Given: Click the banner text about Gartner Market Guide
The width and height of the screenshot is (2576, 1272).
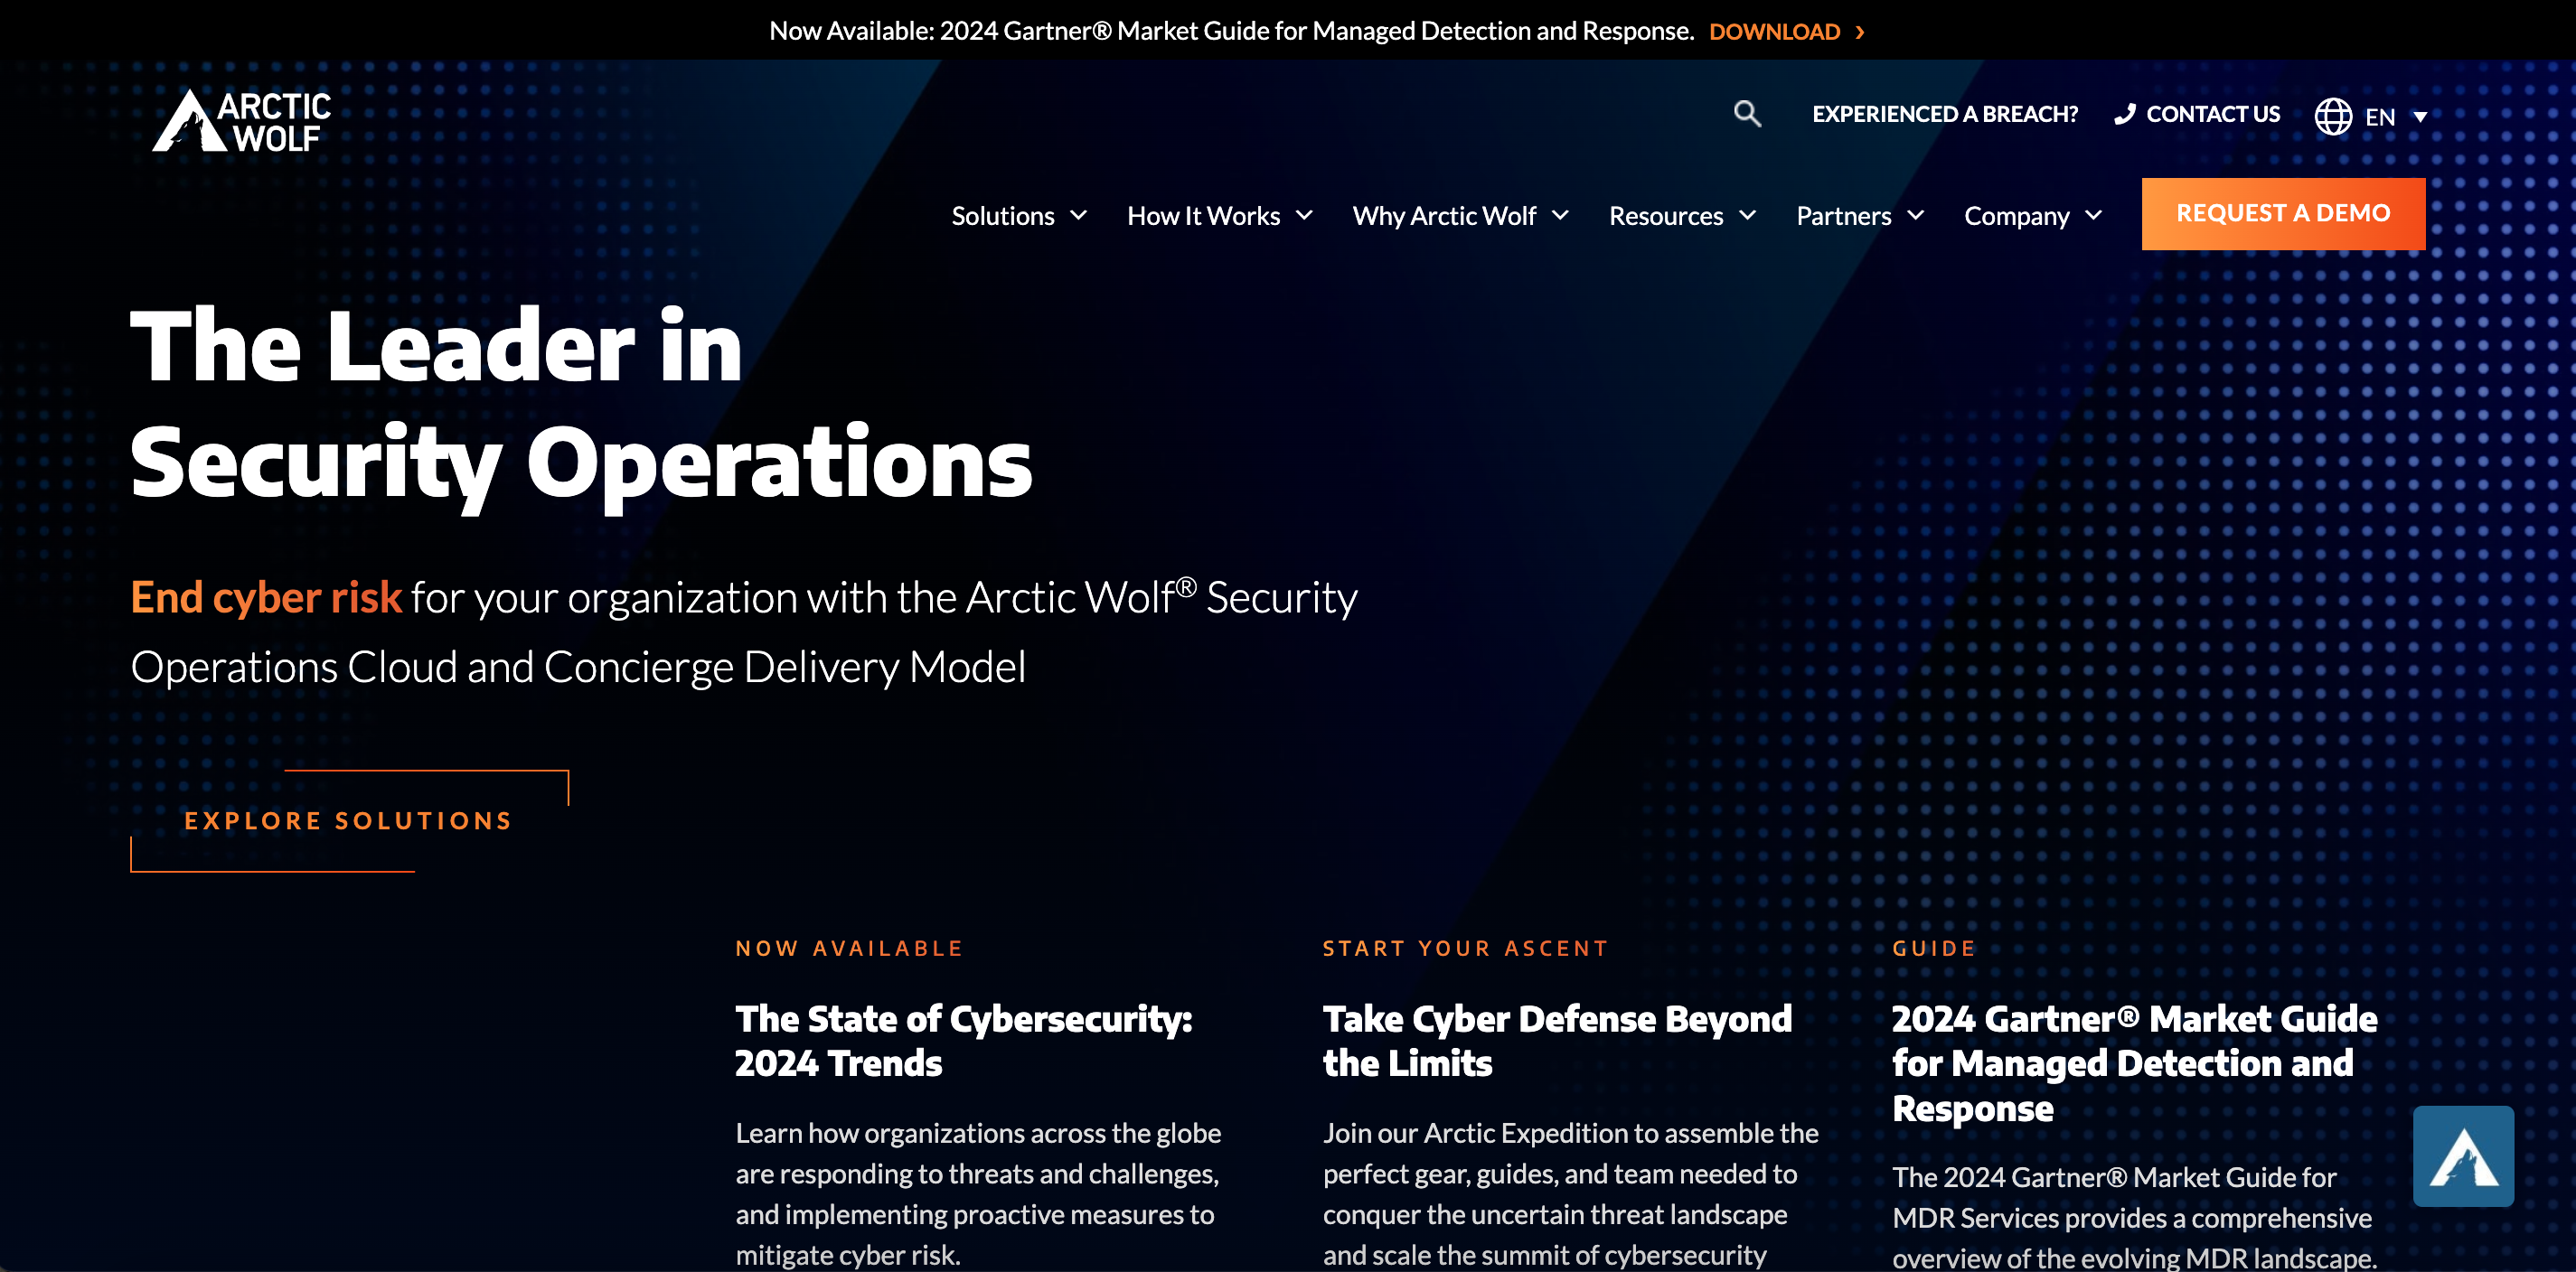Looking at the screenshot, I should point(1231,32).
